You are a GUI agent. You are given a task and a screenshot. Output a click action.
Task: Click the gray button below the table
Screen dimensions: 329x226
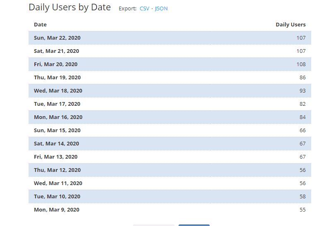tap(154, 225)
